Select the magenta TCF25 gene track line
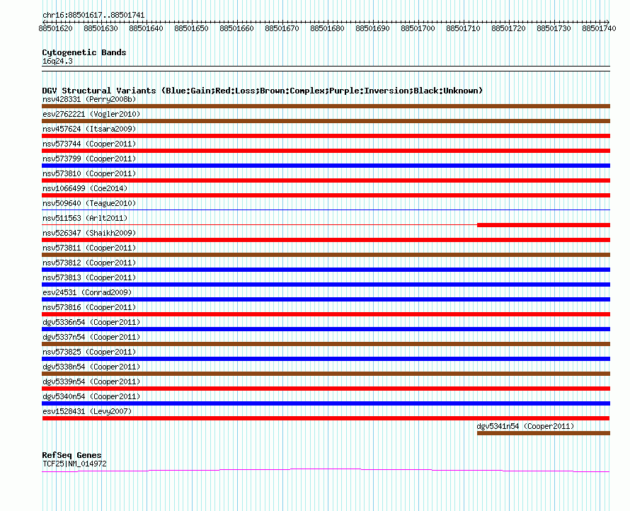Screen dimensions: 630x511 click(x=326, y=470)
